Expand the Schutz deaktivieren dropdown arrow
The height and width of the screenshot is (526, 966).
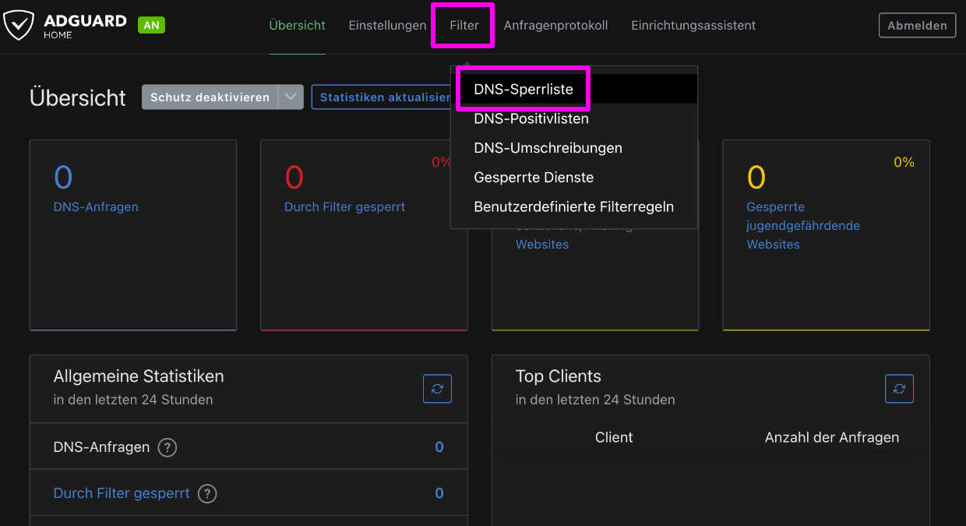coord(291,97)
